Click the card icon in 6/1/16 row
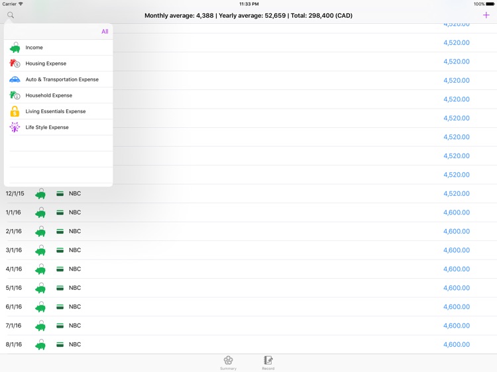The width and height of the screenshot is (497, 372). pos(60,306)
